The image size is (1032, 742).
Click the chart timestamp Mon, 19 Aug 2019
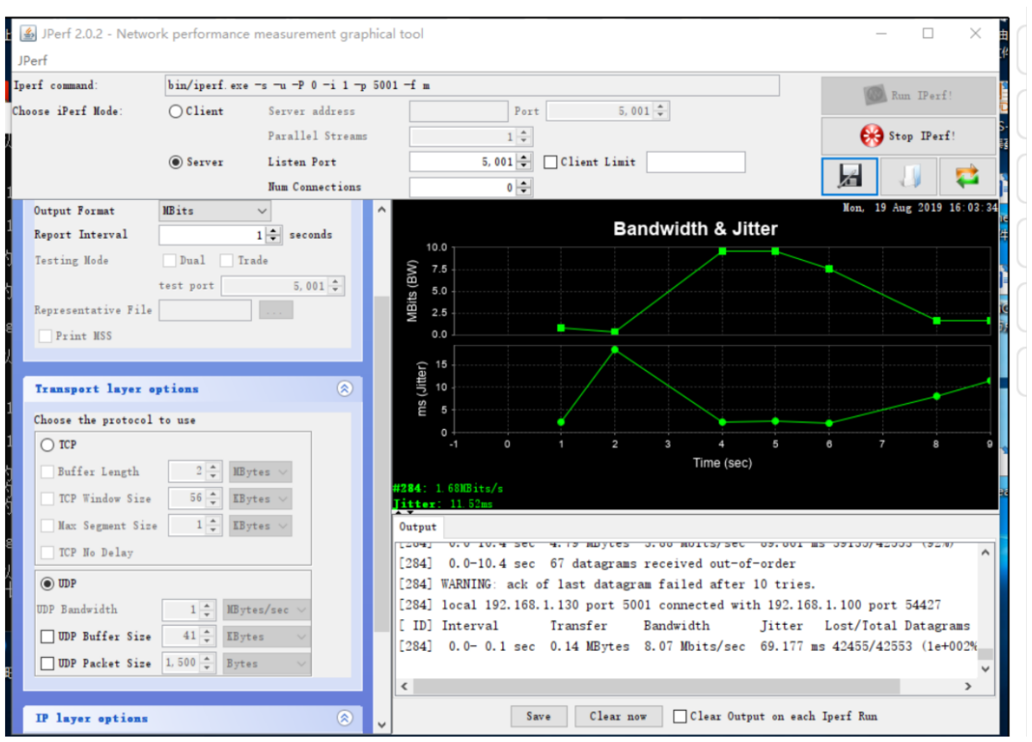click(x=920, y=208)
